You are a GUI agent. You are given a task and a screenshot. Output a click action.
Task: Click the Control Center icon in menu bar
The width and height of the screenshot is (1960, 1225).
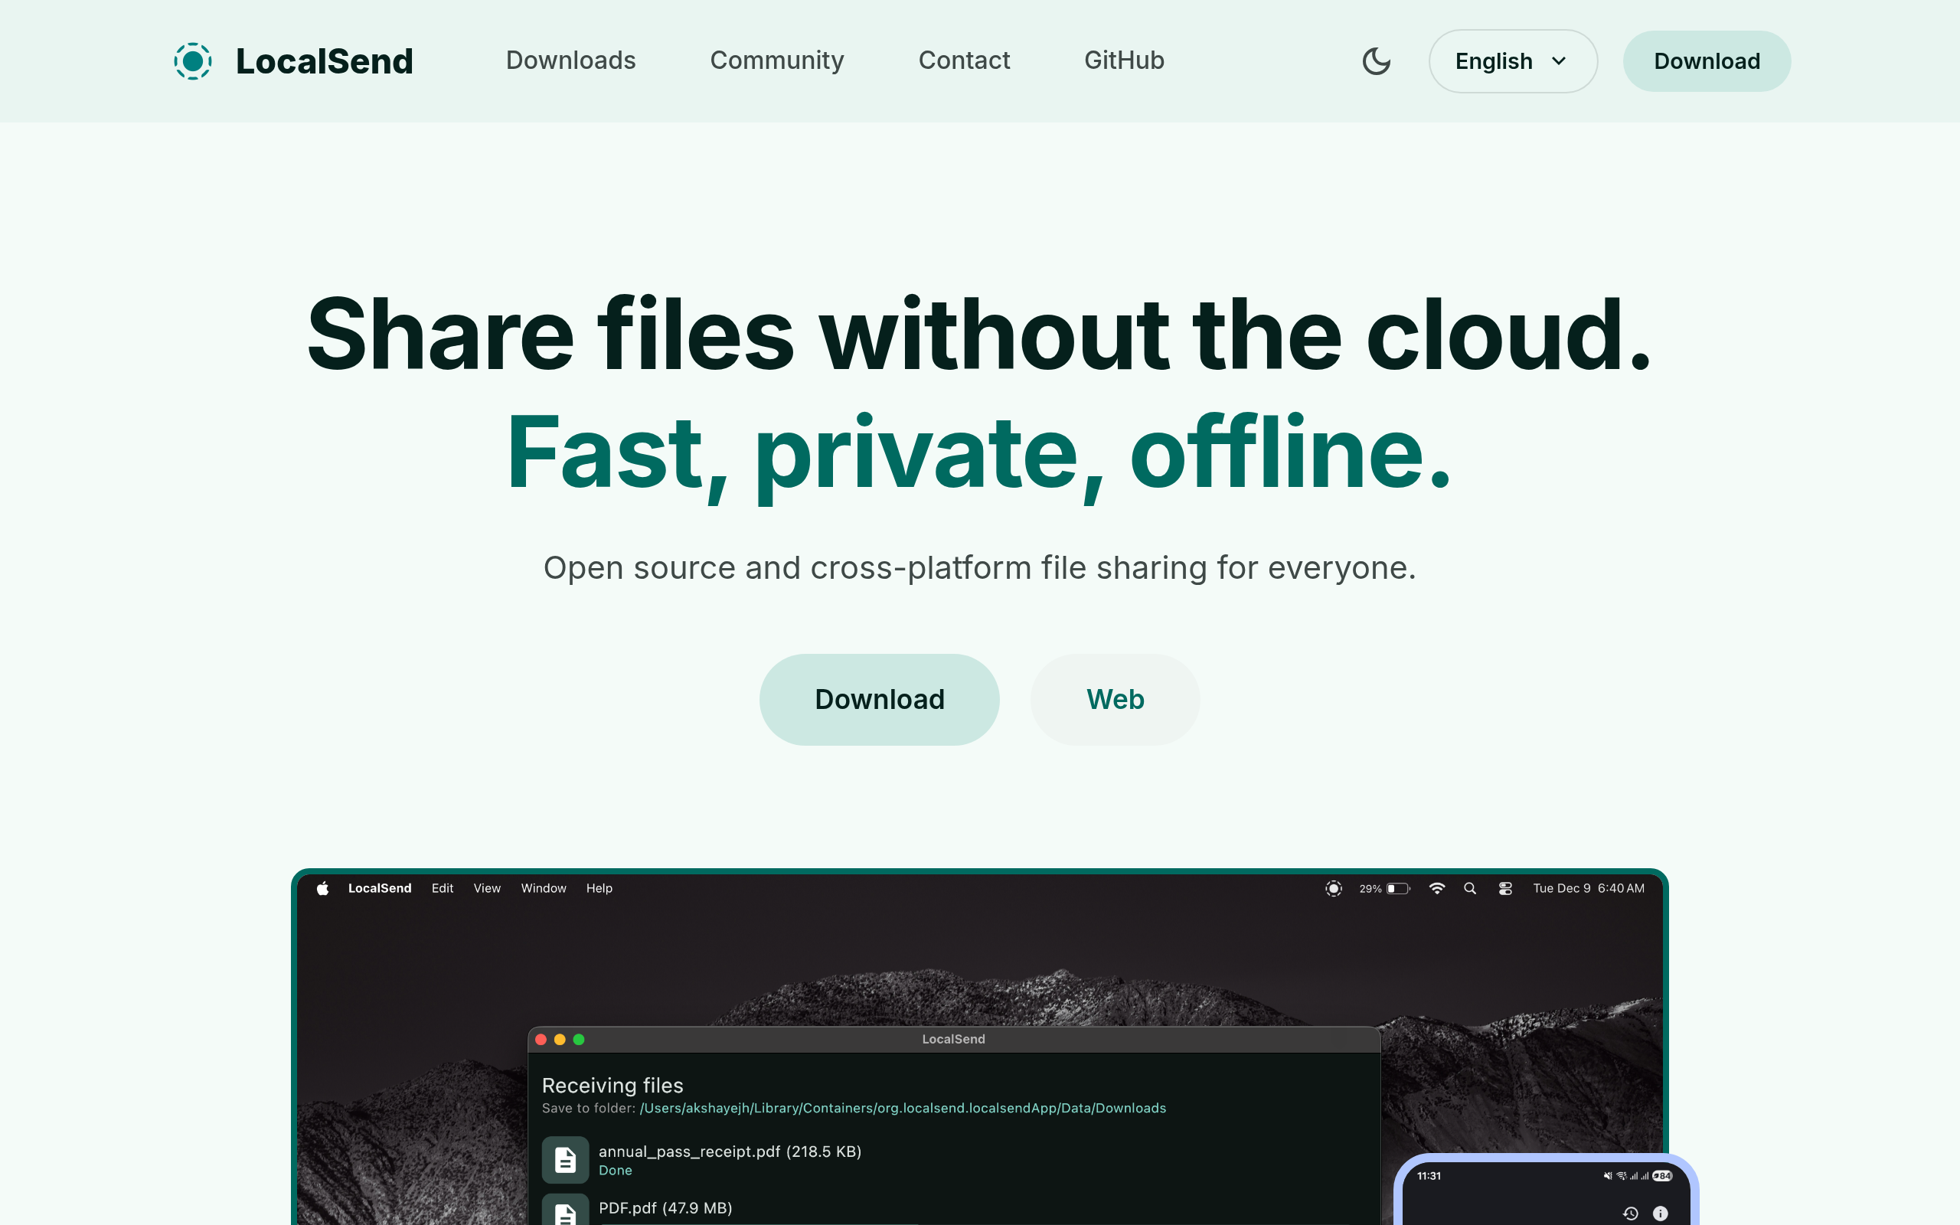pyautogui.click(x=1504, y=888)
